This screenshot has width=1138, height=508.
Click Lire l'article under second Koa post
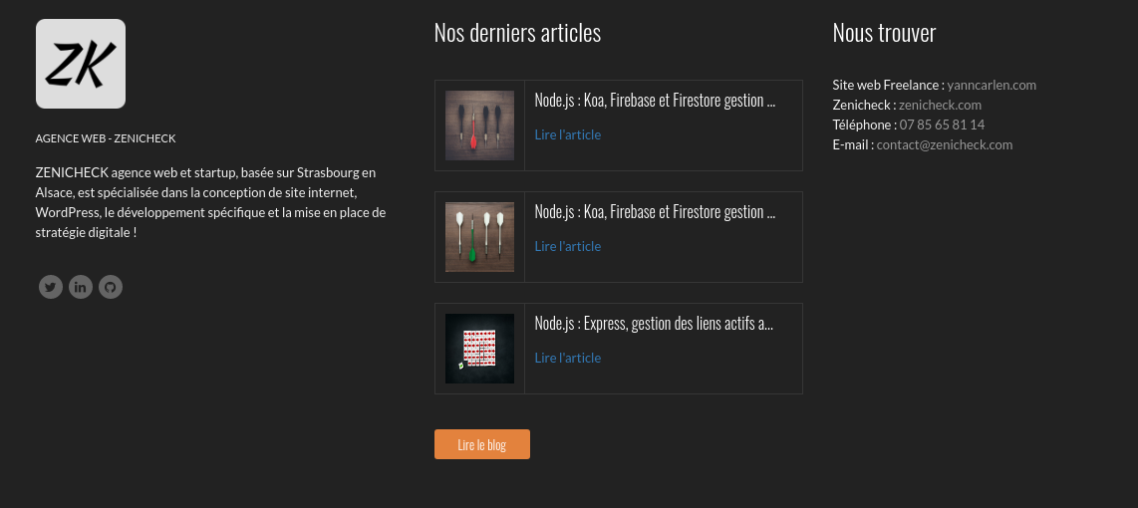coord(568,246)
